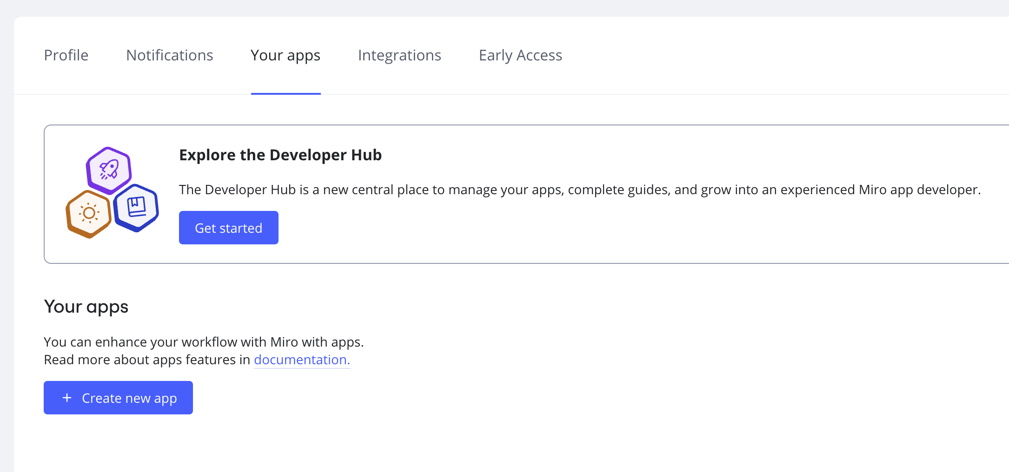Click the blue underline beneath Your apps tab
The height and width of the screenshot is (472, 1009).
285,93
